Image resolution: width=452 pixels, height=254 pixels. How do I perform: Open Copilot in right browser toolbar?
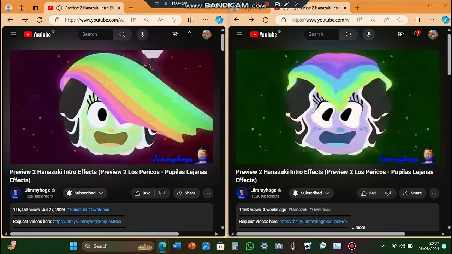pos(446,20)
